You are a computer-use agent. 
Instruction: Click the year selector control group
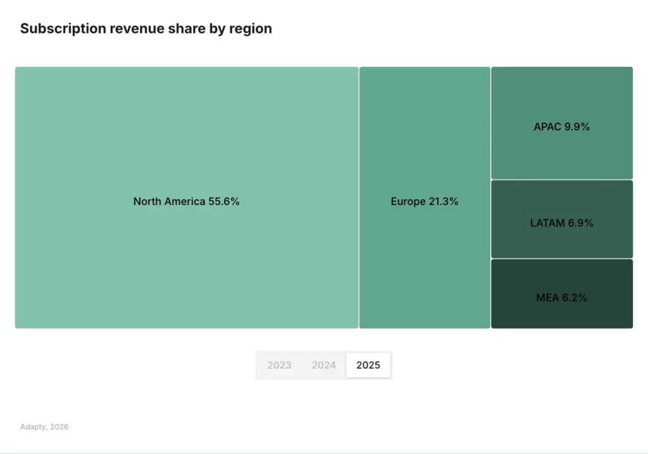pos(323,365)
